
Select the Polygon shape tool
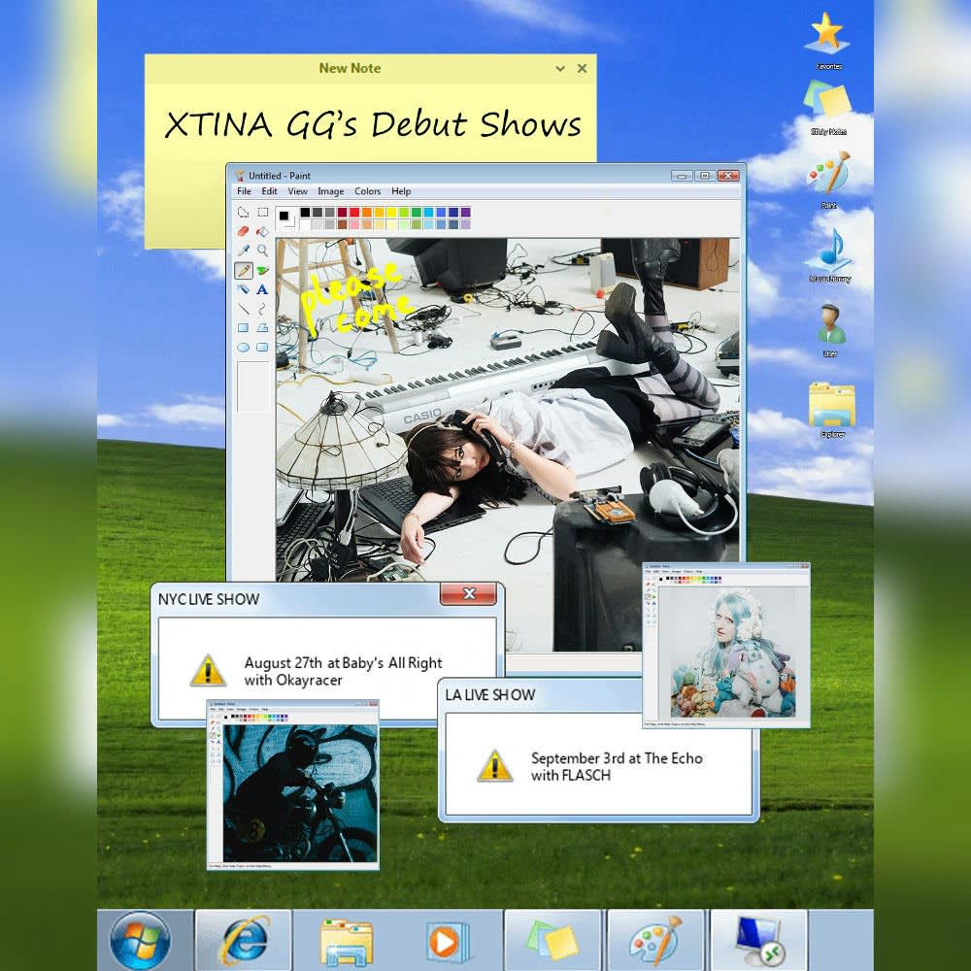click(262, 327)
